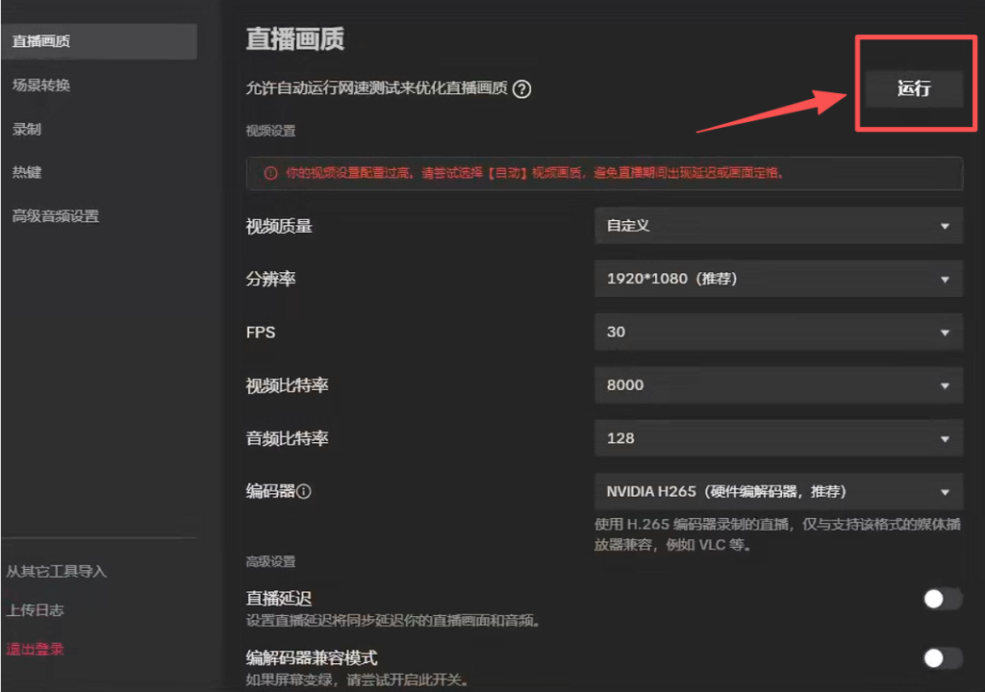Select the 热键 sidebar entry
Viewport: 985px width, 692px height.
(x=27, y=171)
